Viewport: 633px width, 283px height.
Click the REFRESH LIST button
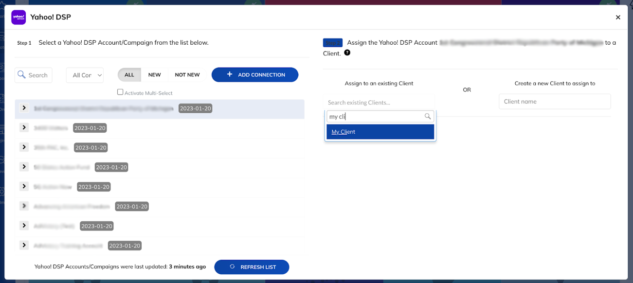[252, 267]
